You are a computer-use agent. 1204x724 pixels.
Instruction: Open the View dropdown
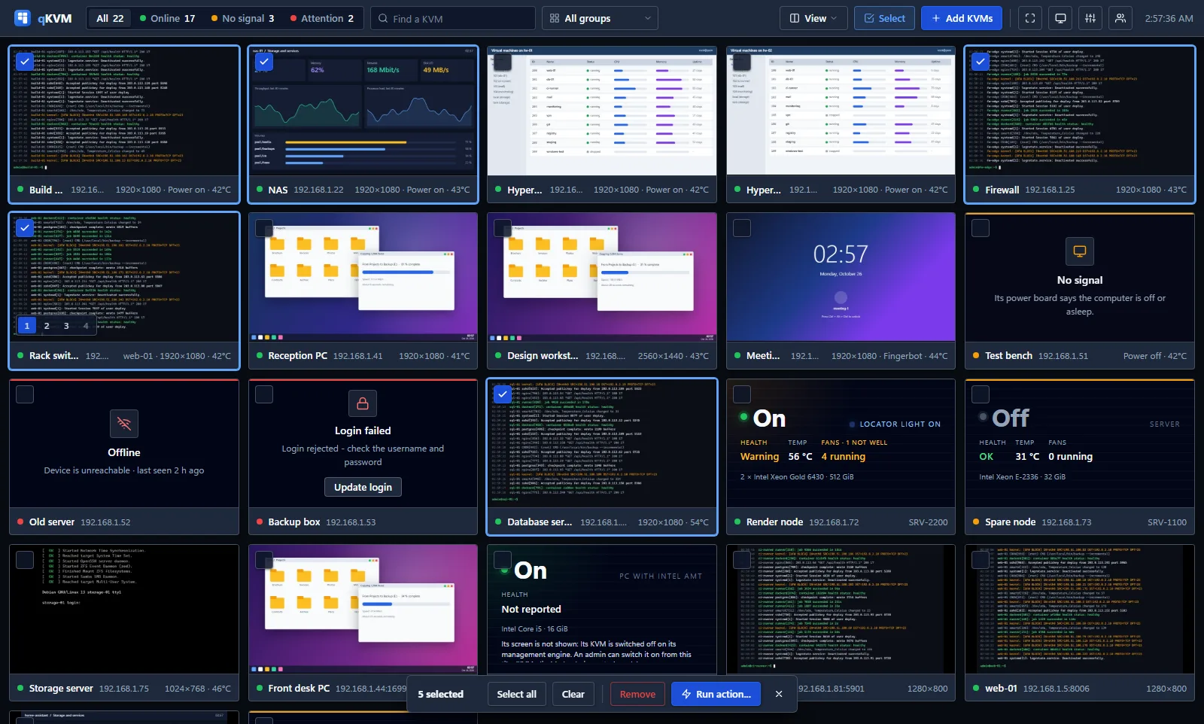[813, 18]
